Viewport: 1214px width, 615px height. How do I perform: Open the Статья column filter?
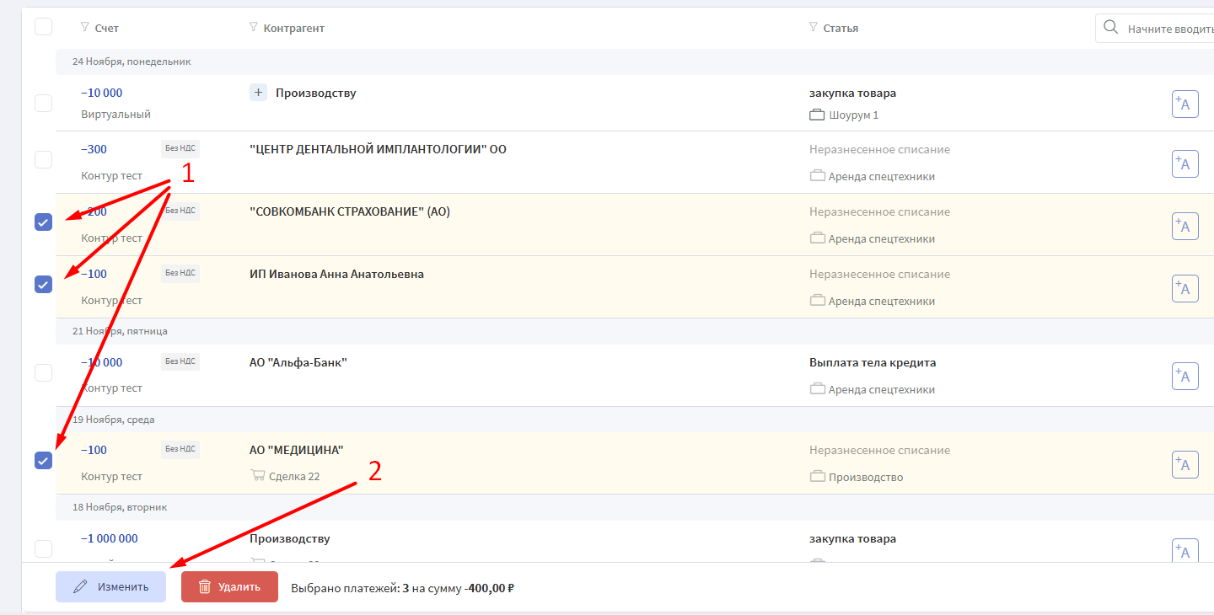click(x=813, y=28)
